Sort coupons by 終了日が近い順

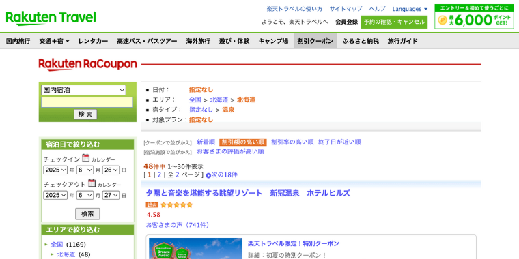coord(339,142)
